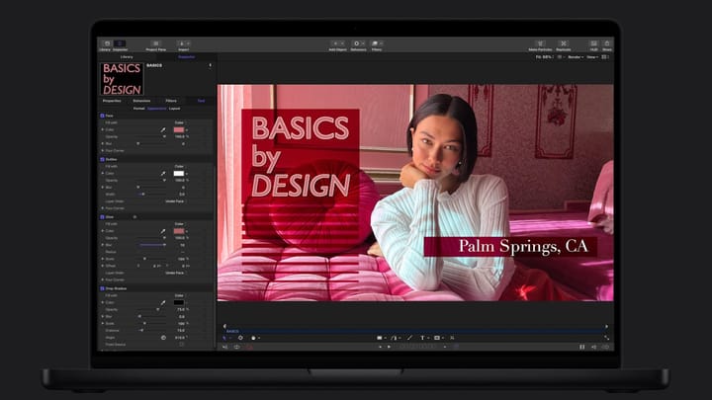Viewport: 712px width, 400px height.
Task: Click the Drop Shadow black color swatch
Action: (179, 302)
